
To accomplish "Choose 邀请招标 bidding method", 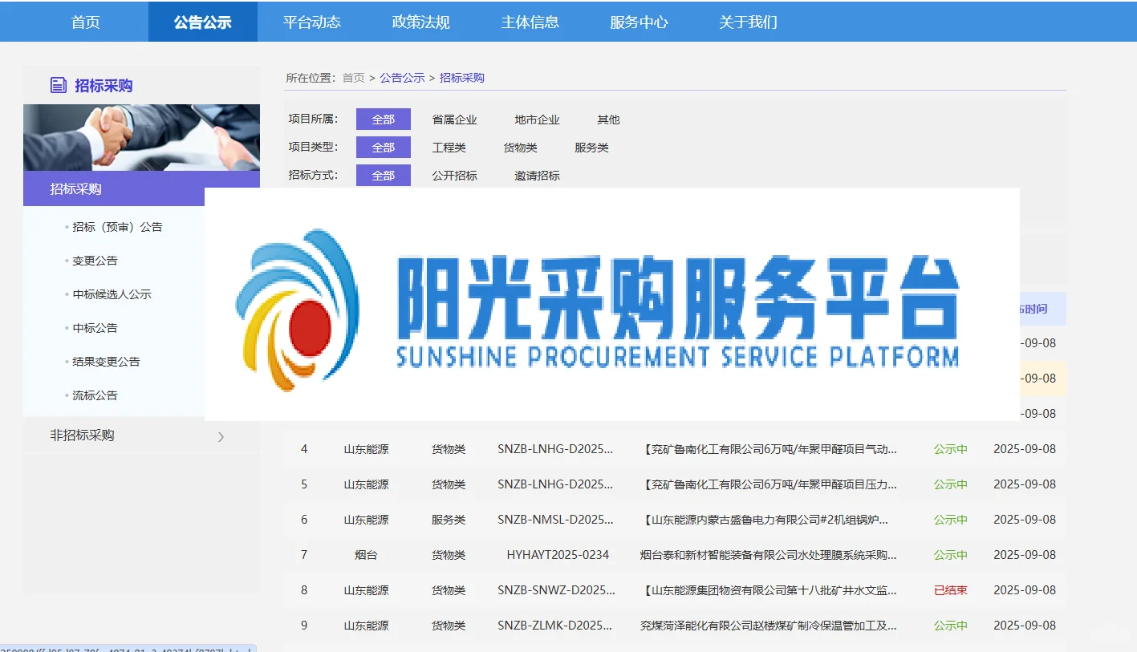I will pyautogui.click(x=537, y=175).
